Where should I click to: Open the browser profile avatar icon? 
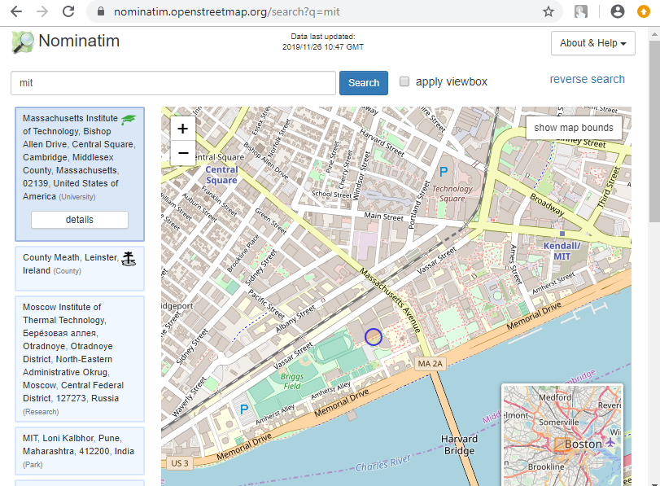(616, 12)
